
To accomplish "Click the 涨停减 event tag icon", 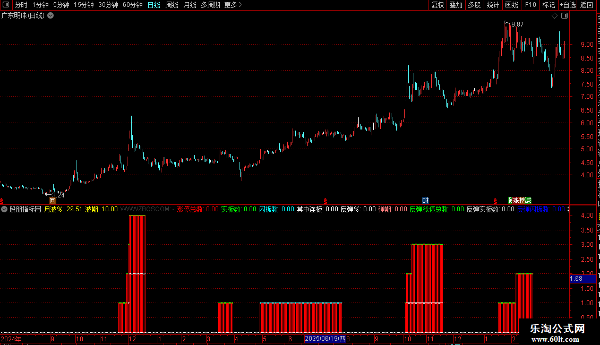I will (x=520, y=201).
